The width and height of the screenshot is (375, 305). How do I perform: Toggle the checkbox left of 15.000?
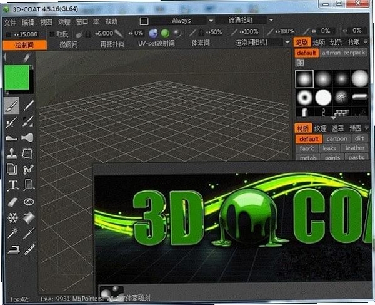[x=8, y=34]
